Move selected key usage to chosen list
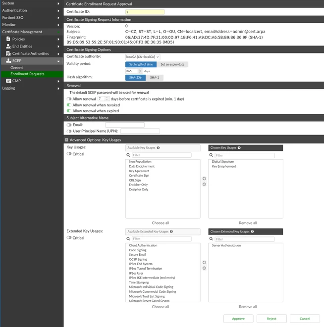This screenshot has height=327, width=324. click(204, 179)
